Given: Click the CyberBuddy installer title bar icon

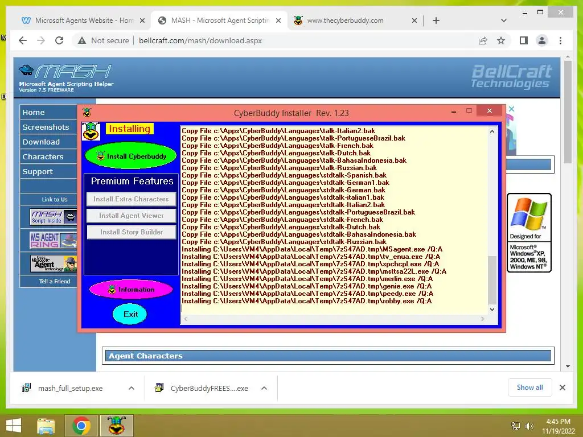Looking at the screenshot, I should [x=87, y=113].
